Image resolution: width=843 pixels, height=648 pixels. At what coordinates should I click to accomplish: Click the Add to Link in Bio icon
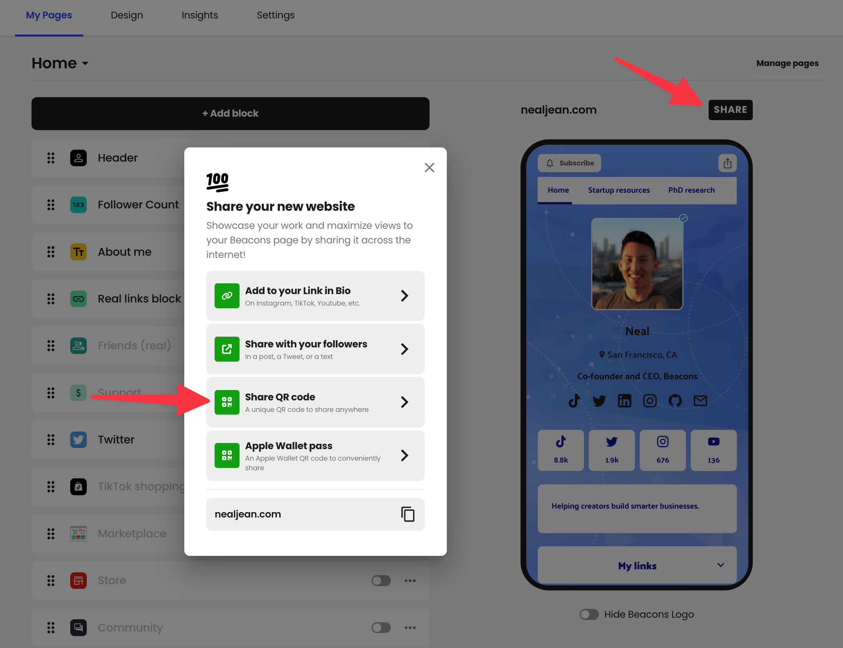coord(227,296)
